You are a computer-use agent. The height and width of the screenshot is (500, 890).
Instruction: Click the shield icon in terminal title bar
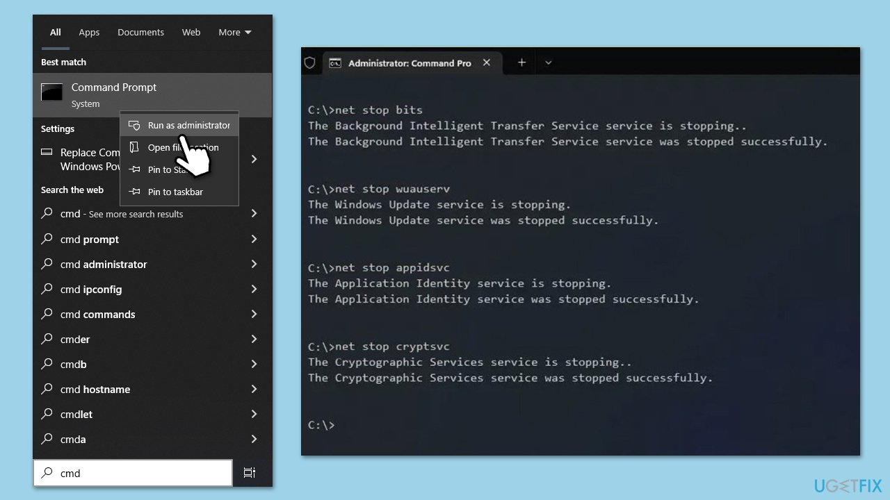point(310,62)
